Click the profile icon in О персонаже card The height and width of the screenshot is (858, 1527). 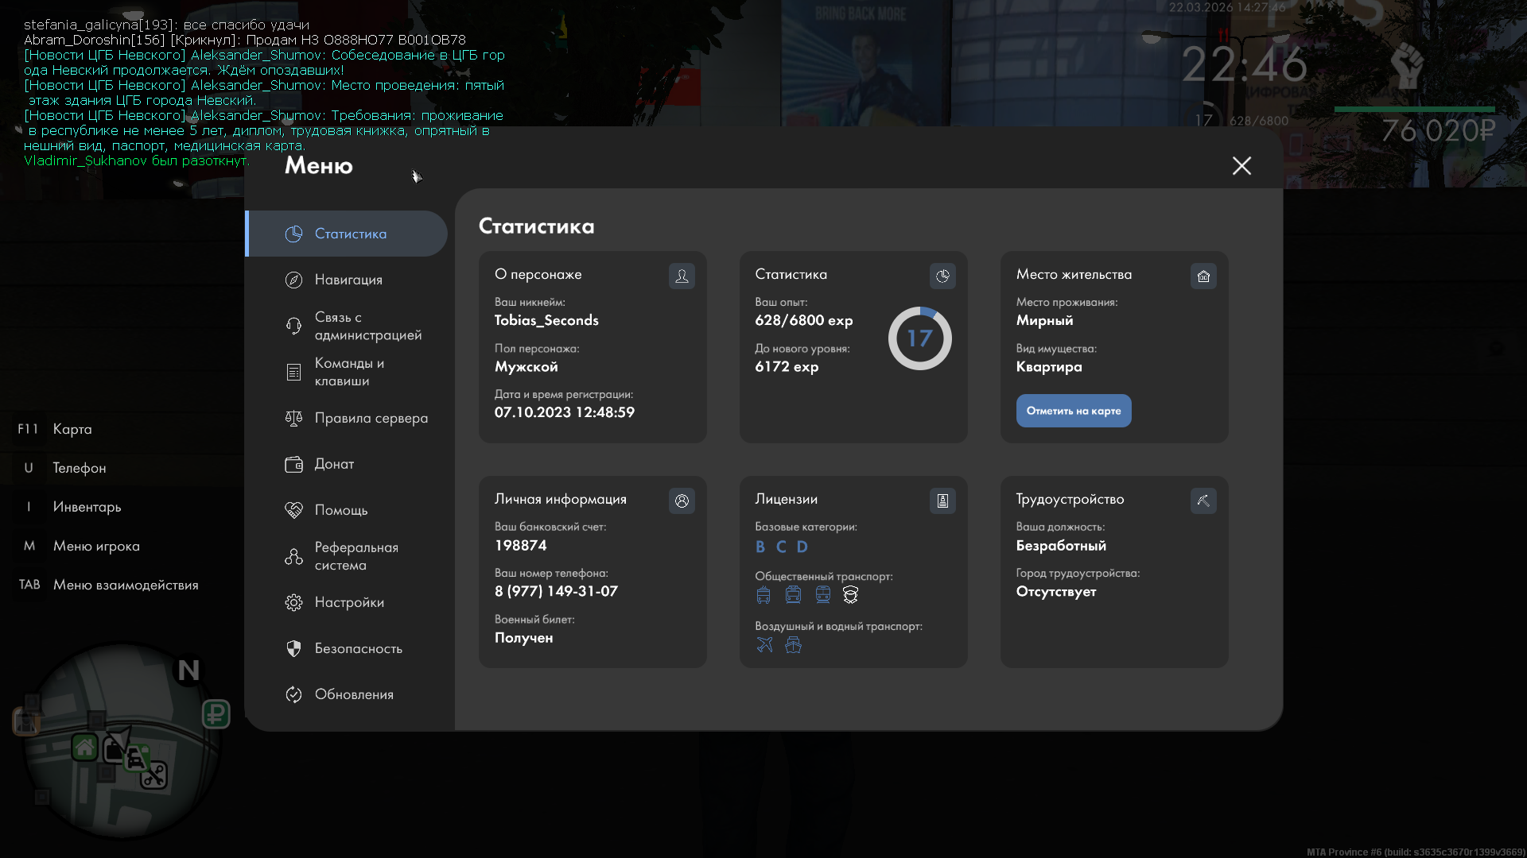[x=682, y=276]
